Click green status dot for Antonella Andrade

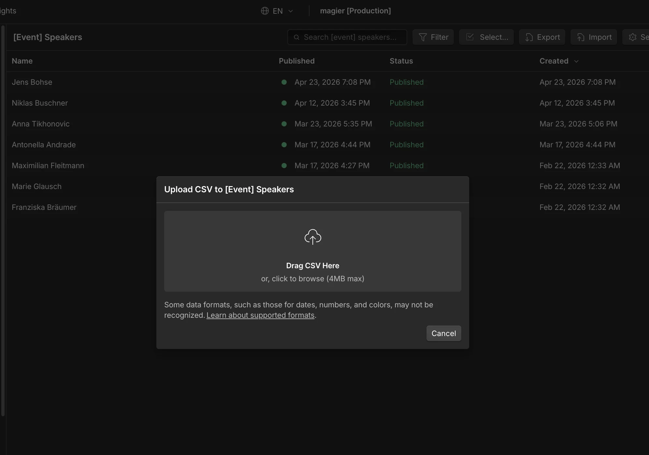(284, 145)
